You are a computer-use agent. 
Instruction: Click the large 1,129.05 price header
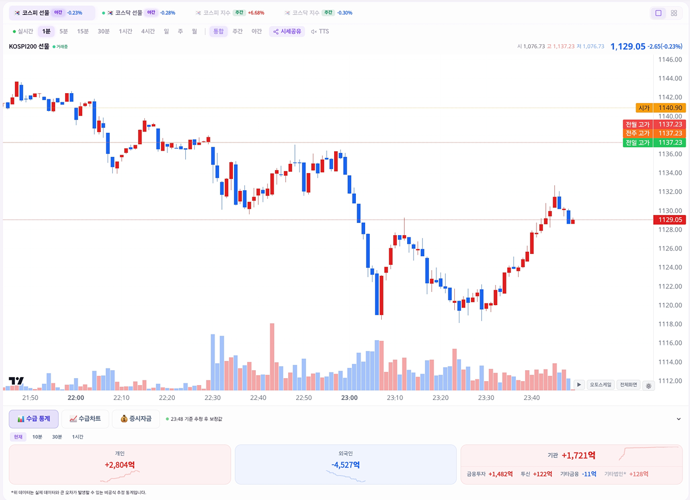628,47
